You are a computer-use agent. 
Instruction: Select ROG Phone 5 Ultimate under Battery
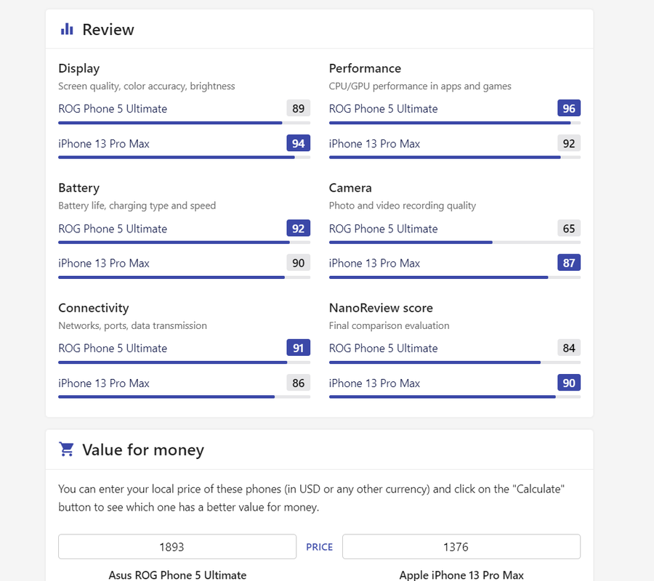[x=113, y=229]
